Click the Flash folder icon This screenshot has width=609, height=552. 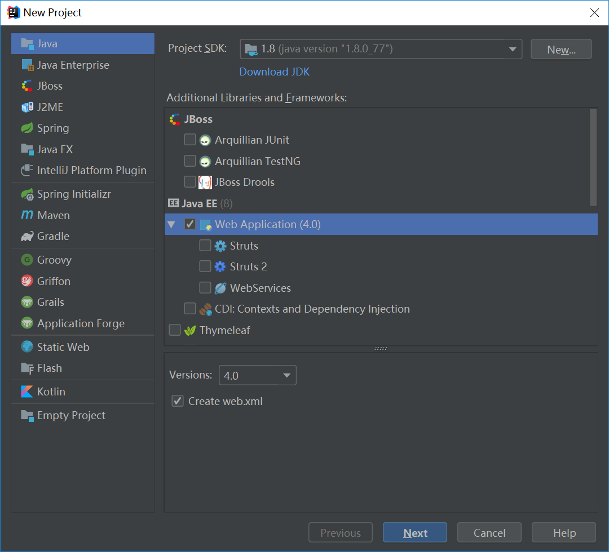(27, 368)
